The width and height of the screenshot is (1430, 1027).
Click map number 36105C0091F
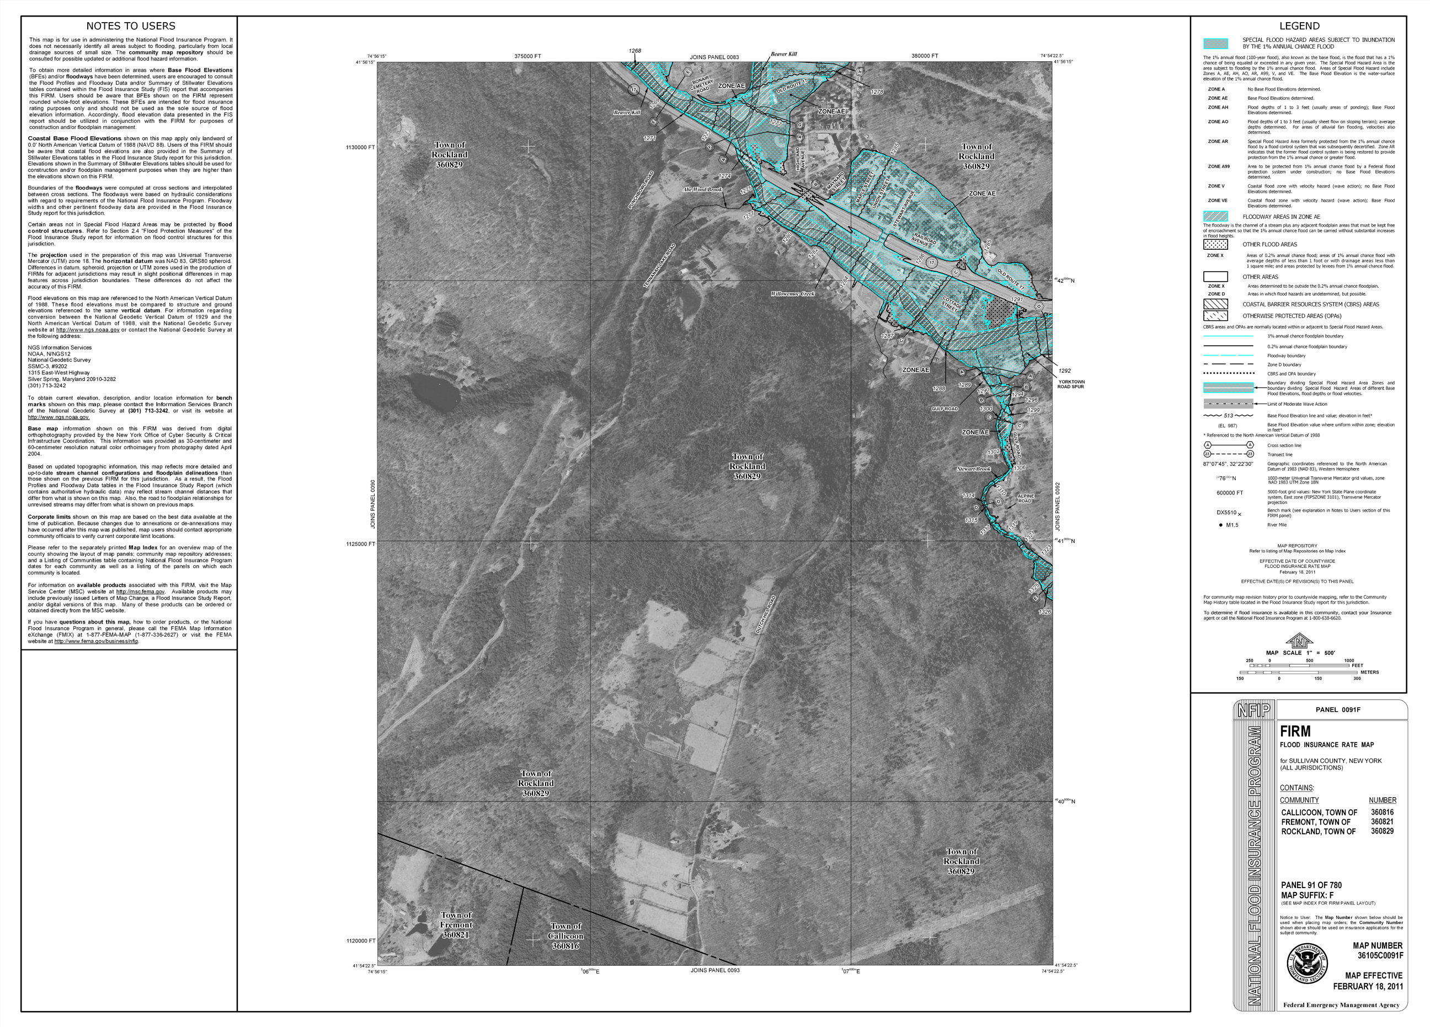click(x=1381, y=955)
